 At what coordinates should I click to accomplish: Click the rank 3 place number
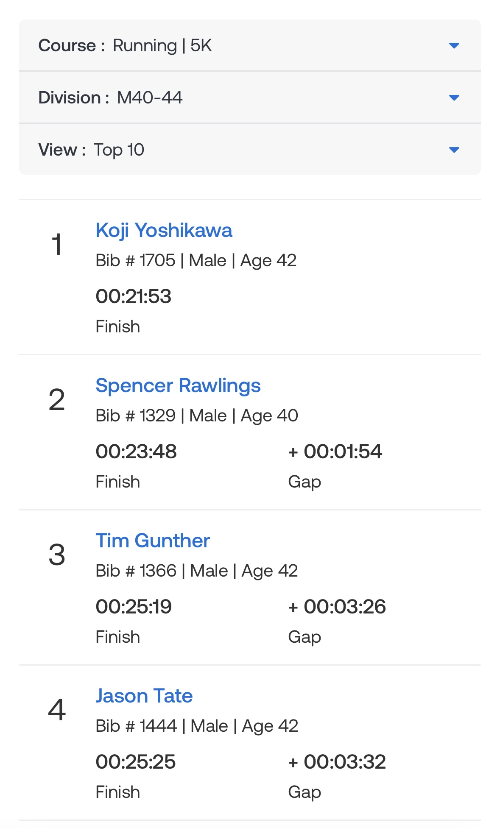pyautogui.click(x=57, y=555)
